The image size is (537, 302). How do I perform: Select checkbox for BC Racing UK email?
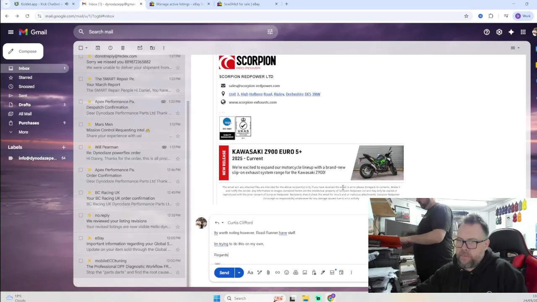tap(81, 193)
